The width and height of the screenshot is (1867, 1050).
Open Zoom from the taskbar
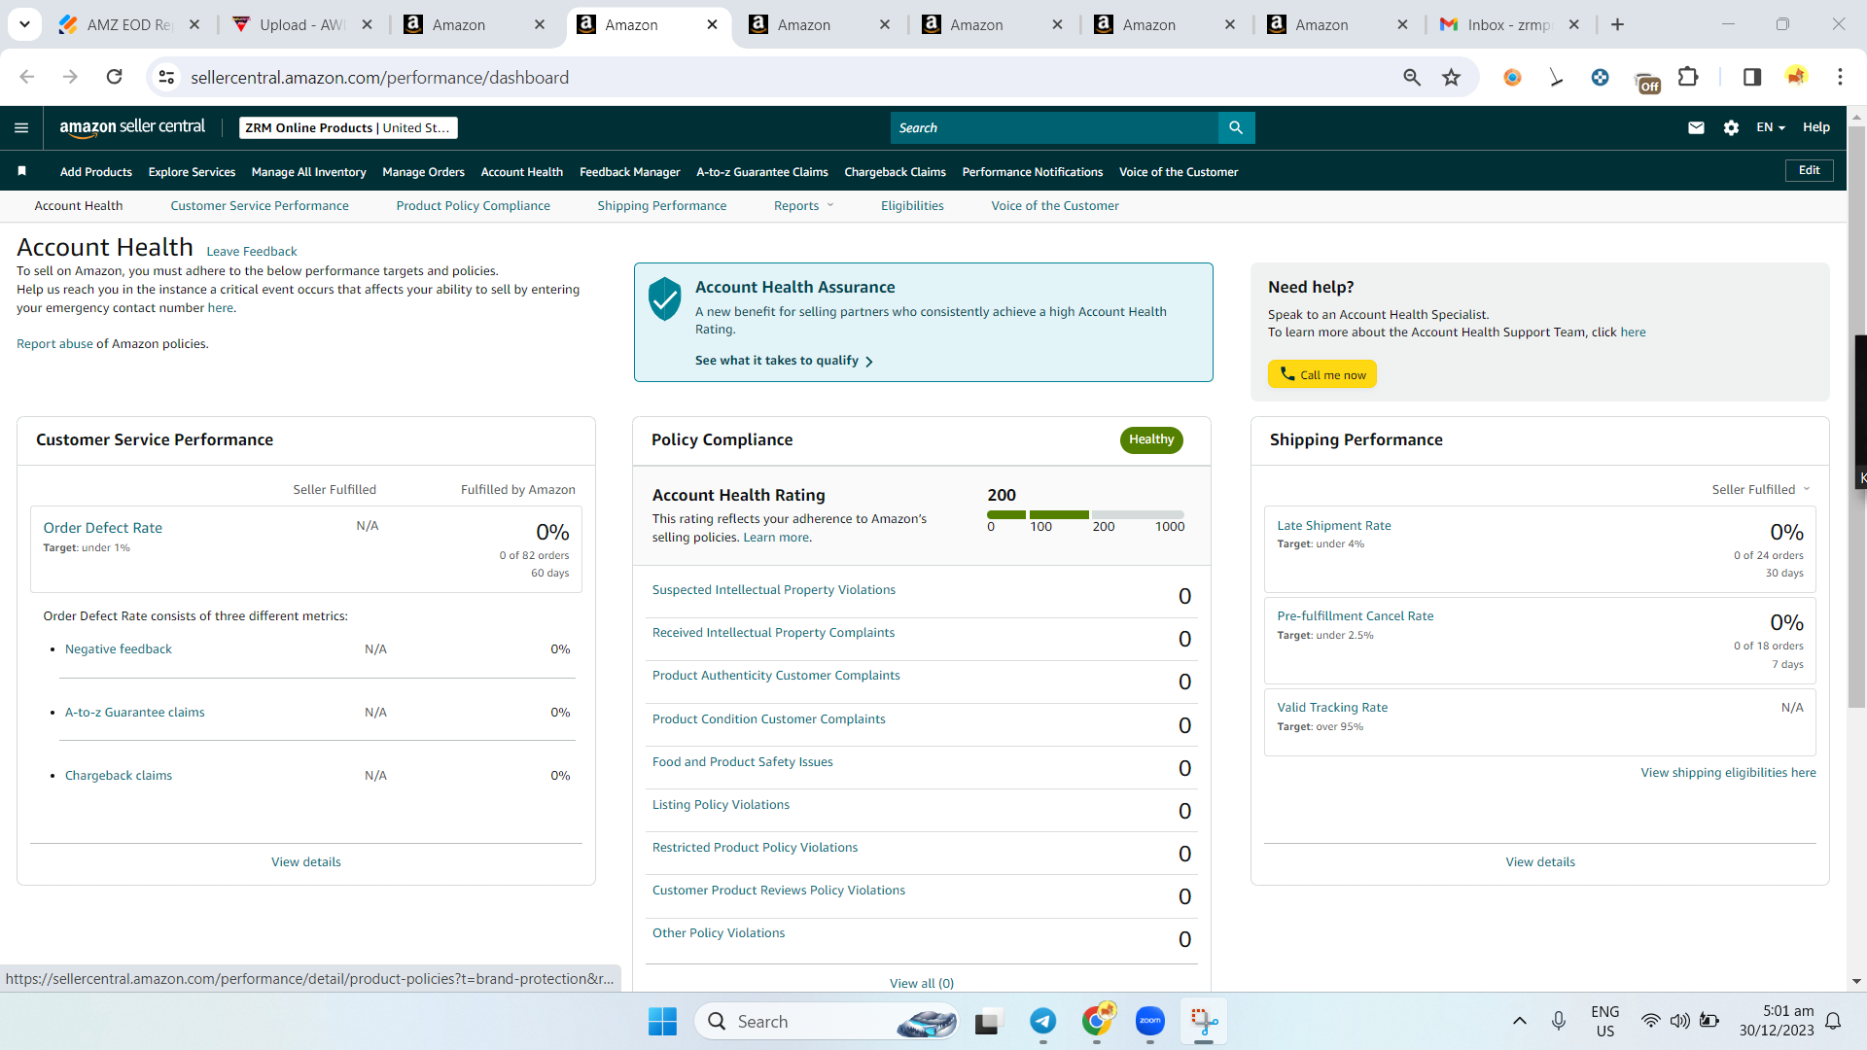1149,1021
